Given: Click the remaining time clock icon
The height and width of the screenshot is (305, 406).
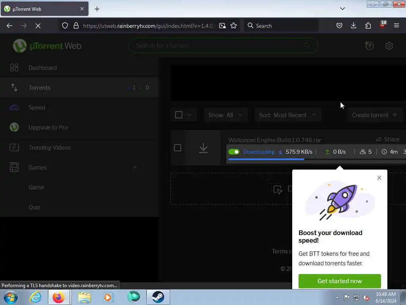Looking at the screenshot, I should point(384,152).
